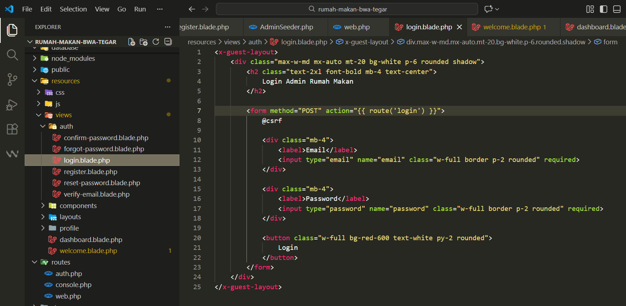Open the Search view in activity bar
The image size is (626, 306).
click(x=12, y=55)
